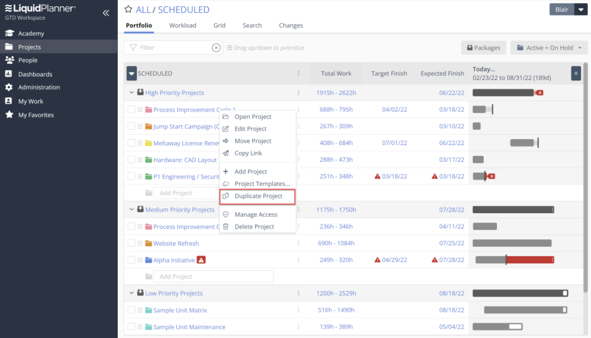Click drag handle for Website Refresh row
Image resolution: width=591 pixels, height=338 pixels.
click(x=140, y=243)
